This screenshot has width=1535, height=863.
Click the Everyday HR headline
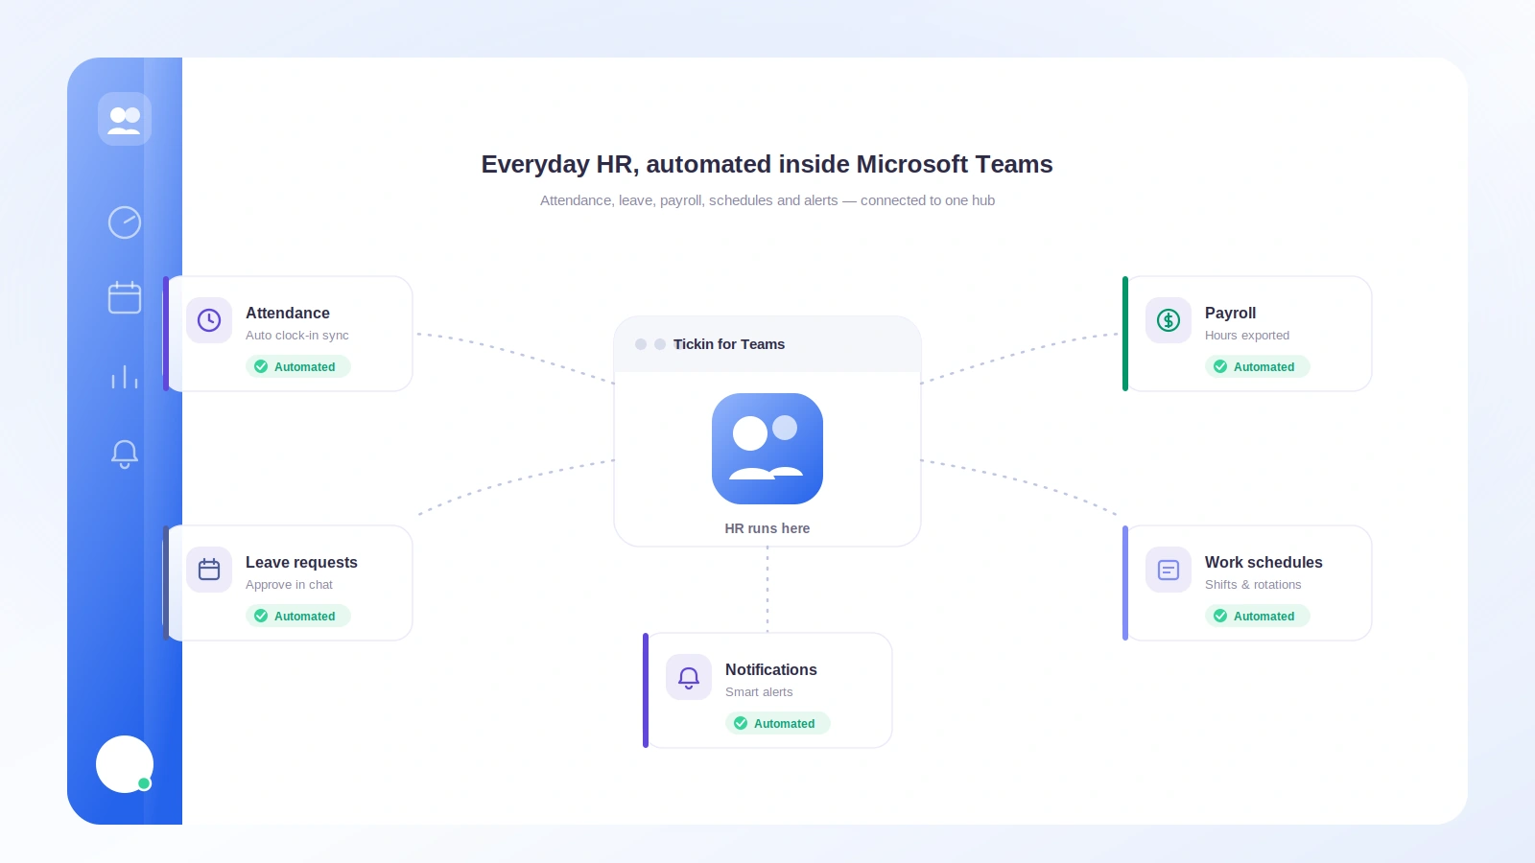click(767, 164)
